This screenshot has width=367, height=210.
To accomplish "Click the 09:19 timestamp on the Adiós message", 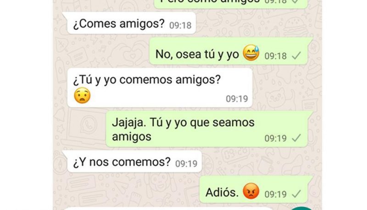I will point(276,194).
